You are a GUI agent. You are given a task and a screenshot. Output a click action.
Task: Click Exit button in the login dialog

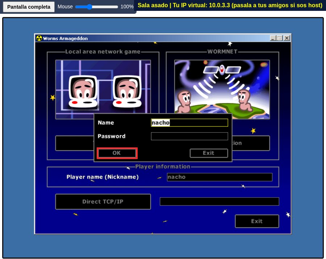pyautogui.click(x=209, y=153)
